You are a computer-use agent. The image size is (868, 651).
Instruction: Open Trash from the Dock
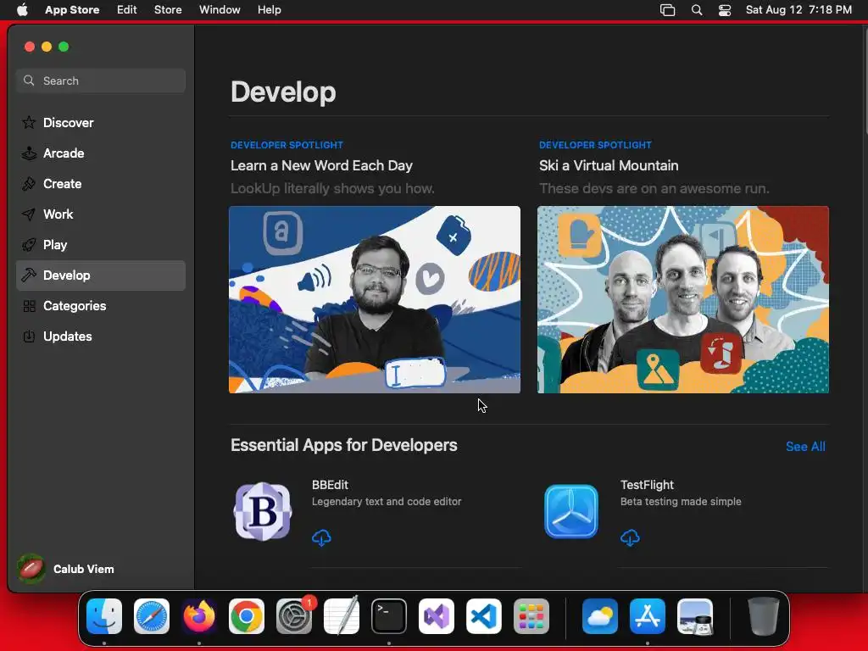point(764,616)
